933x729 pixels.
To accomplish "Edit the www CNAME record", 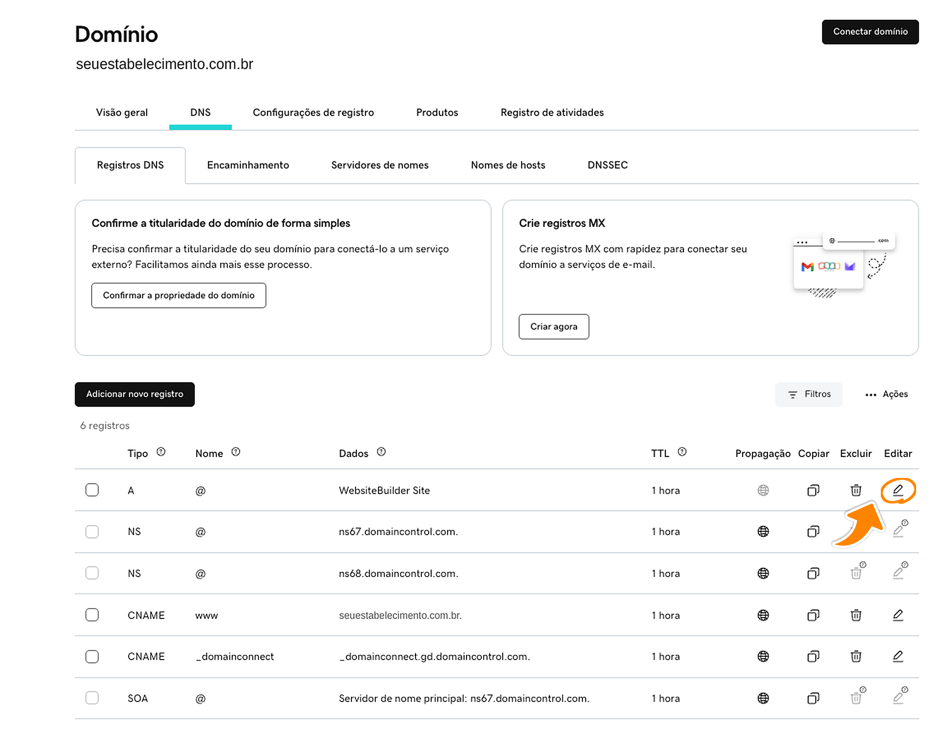I will pyautogui.click(x=898, y=616).
